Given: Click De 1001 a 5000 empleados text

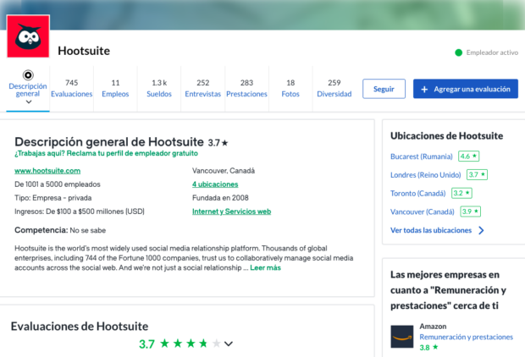Looking at the screenshot, I should coord(58,184).
